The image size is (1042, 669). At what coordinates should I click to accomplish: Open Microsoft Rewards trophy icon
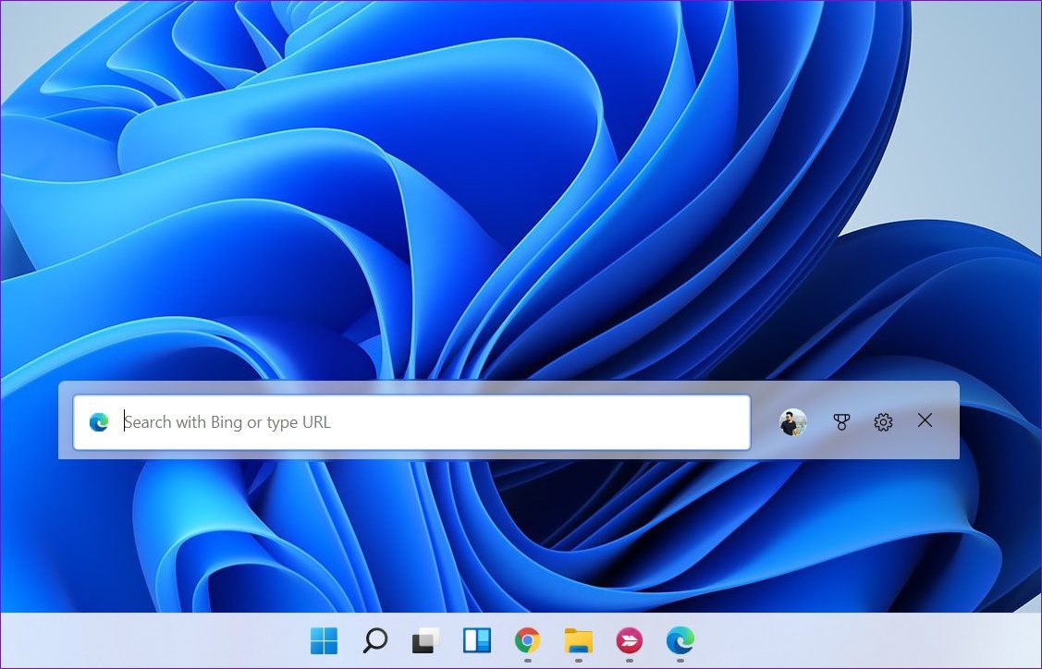(841, 421)
